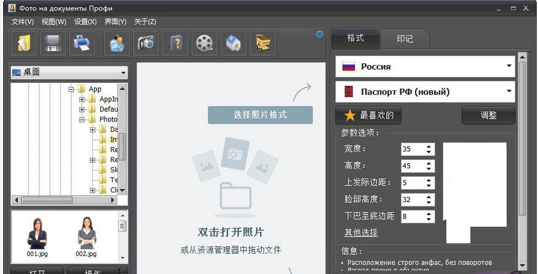538x274 pixels.
Task: Open the shopping cart purchase icon
Action: (x=263, y=43)
